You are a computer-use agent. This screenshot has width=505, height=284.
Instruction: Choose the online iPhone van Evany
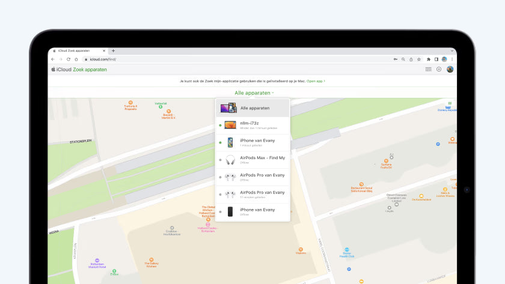(257, 142)
